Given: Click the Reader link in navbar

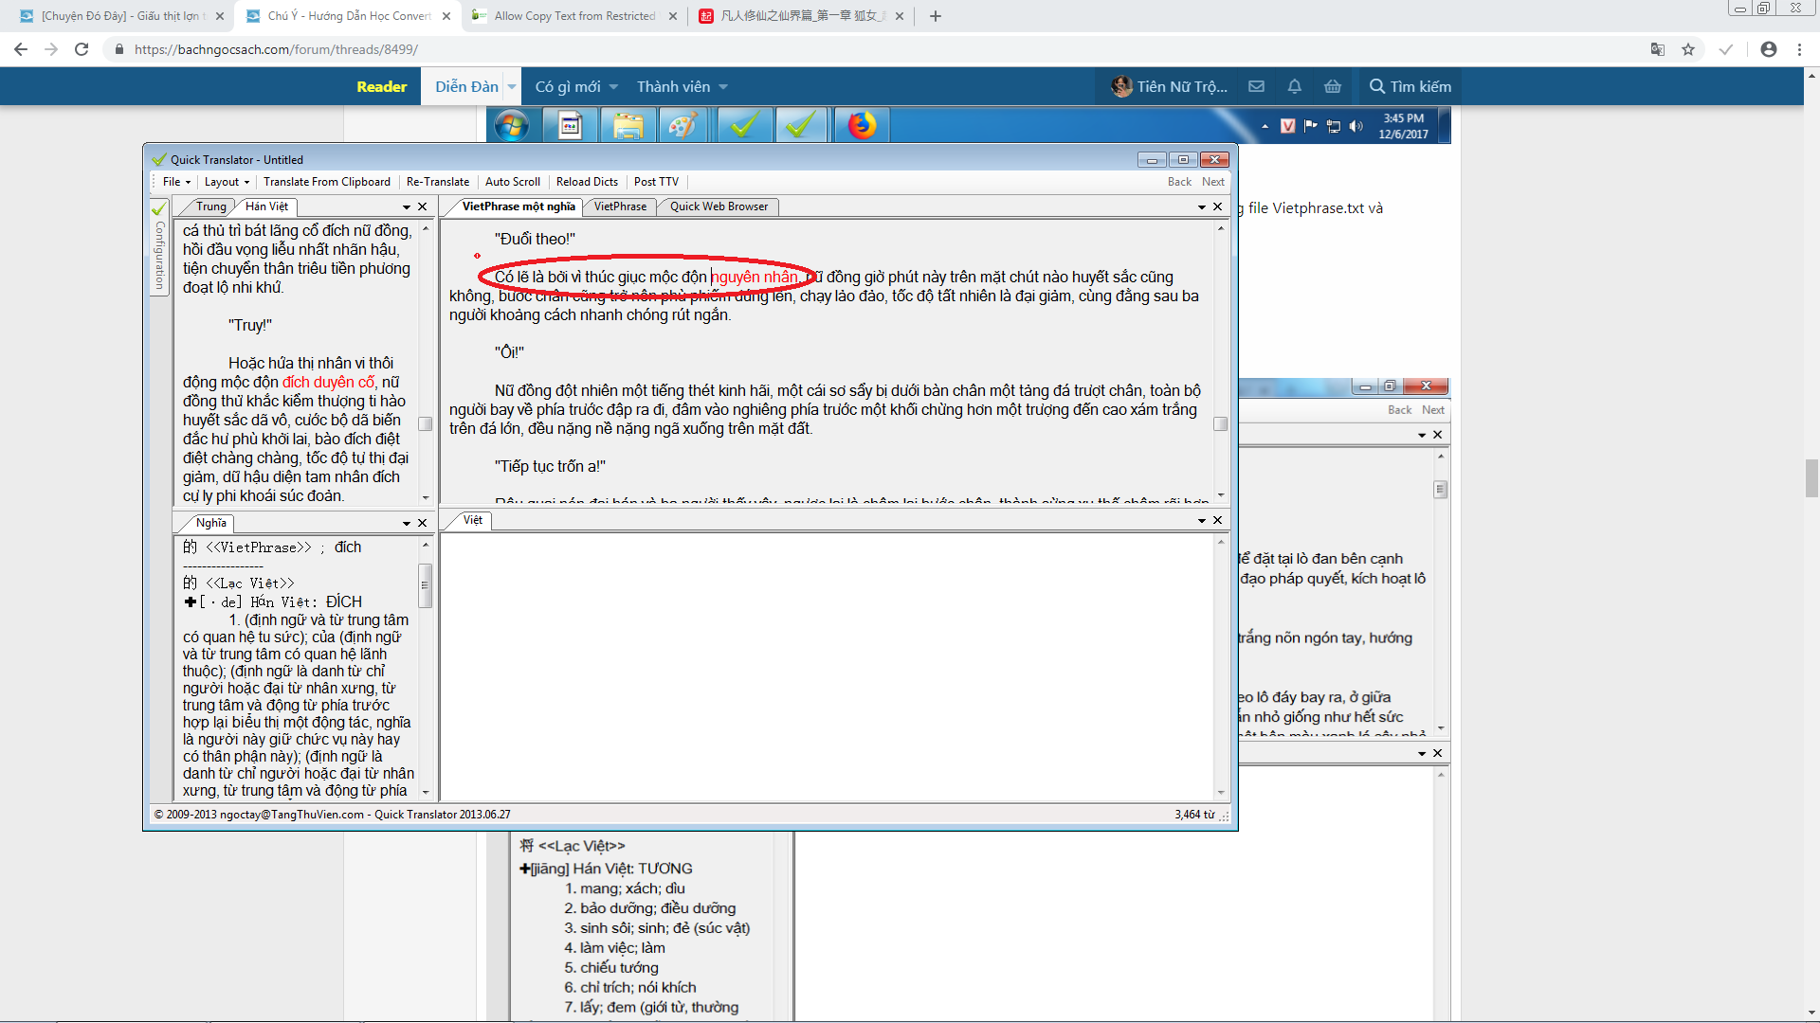Looking at the screenshot, I should coord(381,86).
